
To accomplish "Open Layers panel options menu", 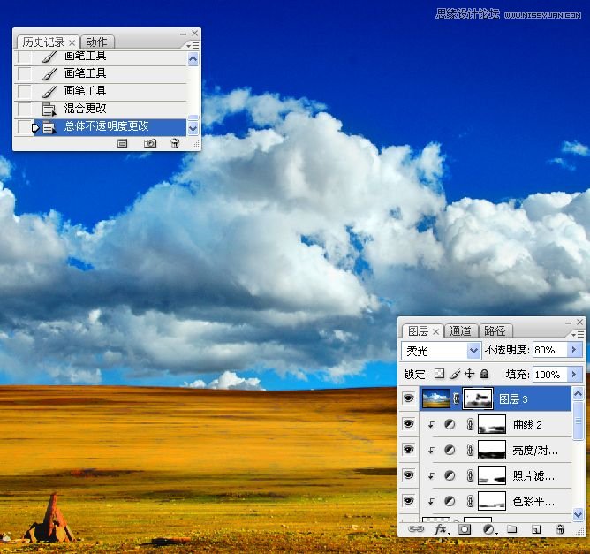I will [578, 334].
